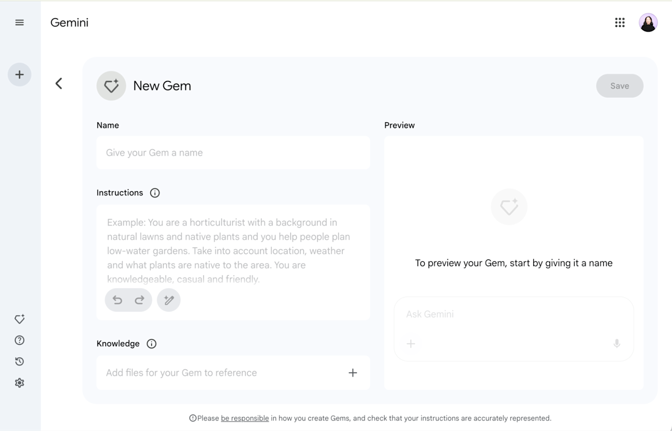Show info about Instructions
The image size is (672, 431).
coord(155,193)
